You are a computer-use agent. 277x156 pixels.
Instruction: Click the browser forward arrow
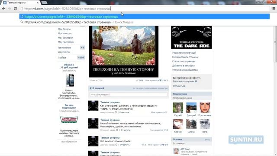10,9
